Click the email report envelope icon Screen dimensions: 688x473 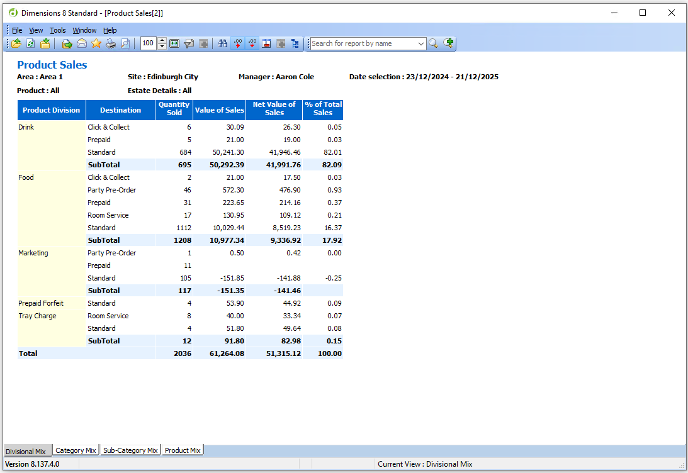(x=82, y=43)
